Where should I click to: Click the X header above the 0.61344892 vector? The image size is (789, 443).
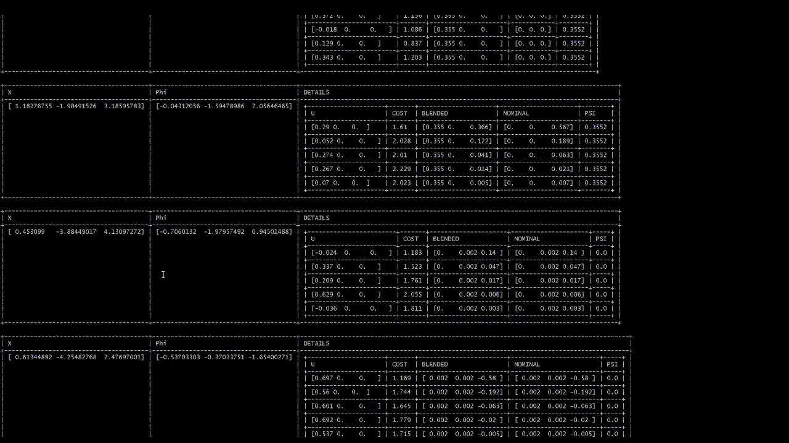9,343
